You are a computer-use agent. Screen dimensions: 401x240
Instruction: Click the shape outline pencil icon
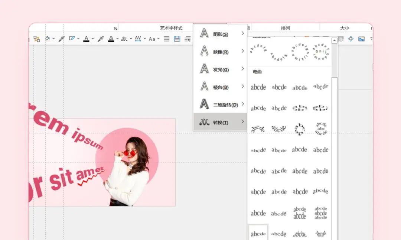click(72, 39)
